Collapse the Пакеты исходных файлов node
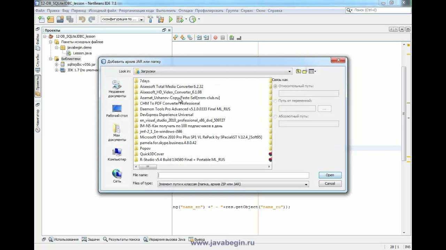 point(51,42)
